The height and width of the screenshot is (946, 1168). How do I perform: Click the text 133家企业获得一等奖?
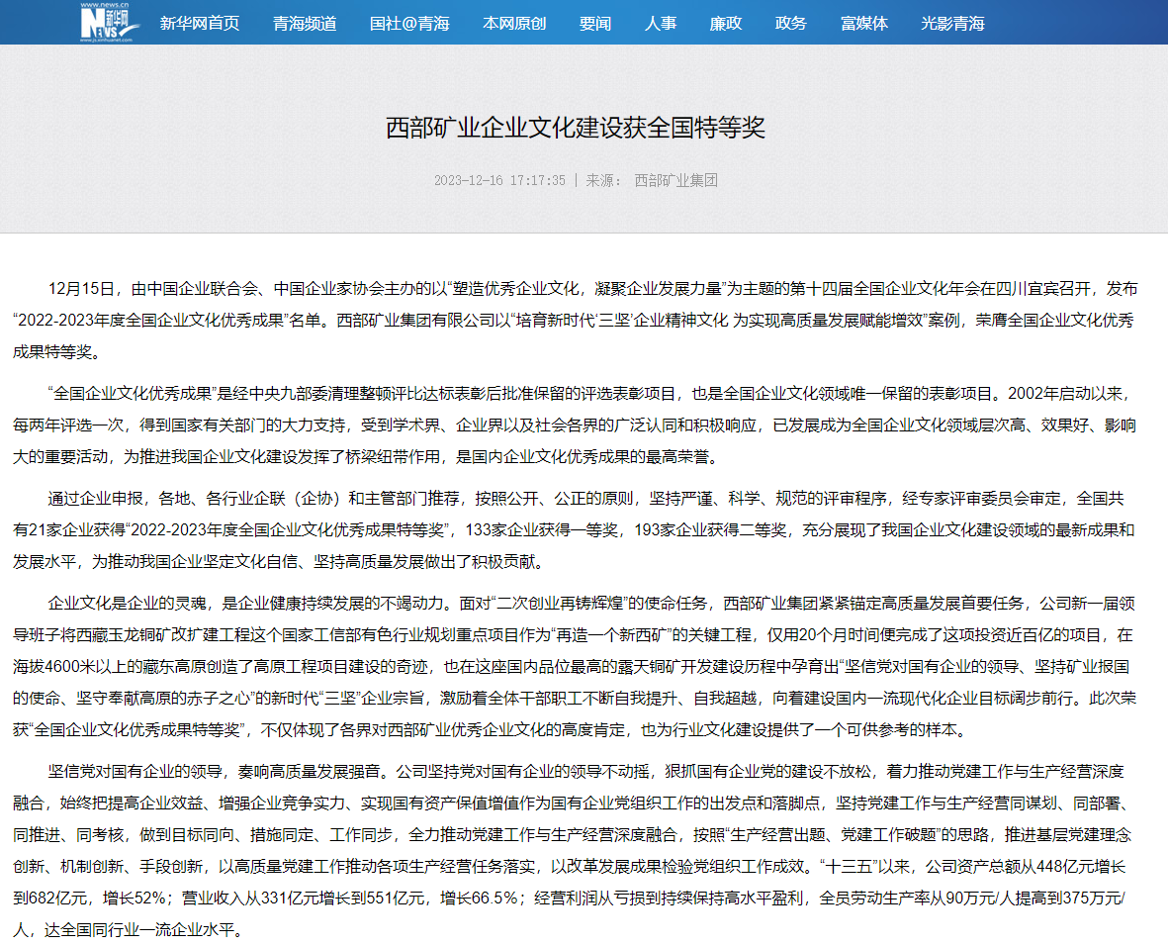click(x=542, y=530)
